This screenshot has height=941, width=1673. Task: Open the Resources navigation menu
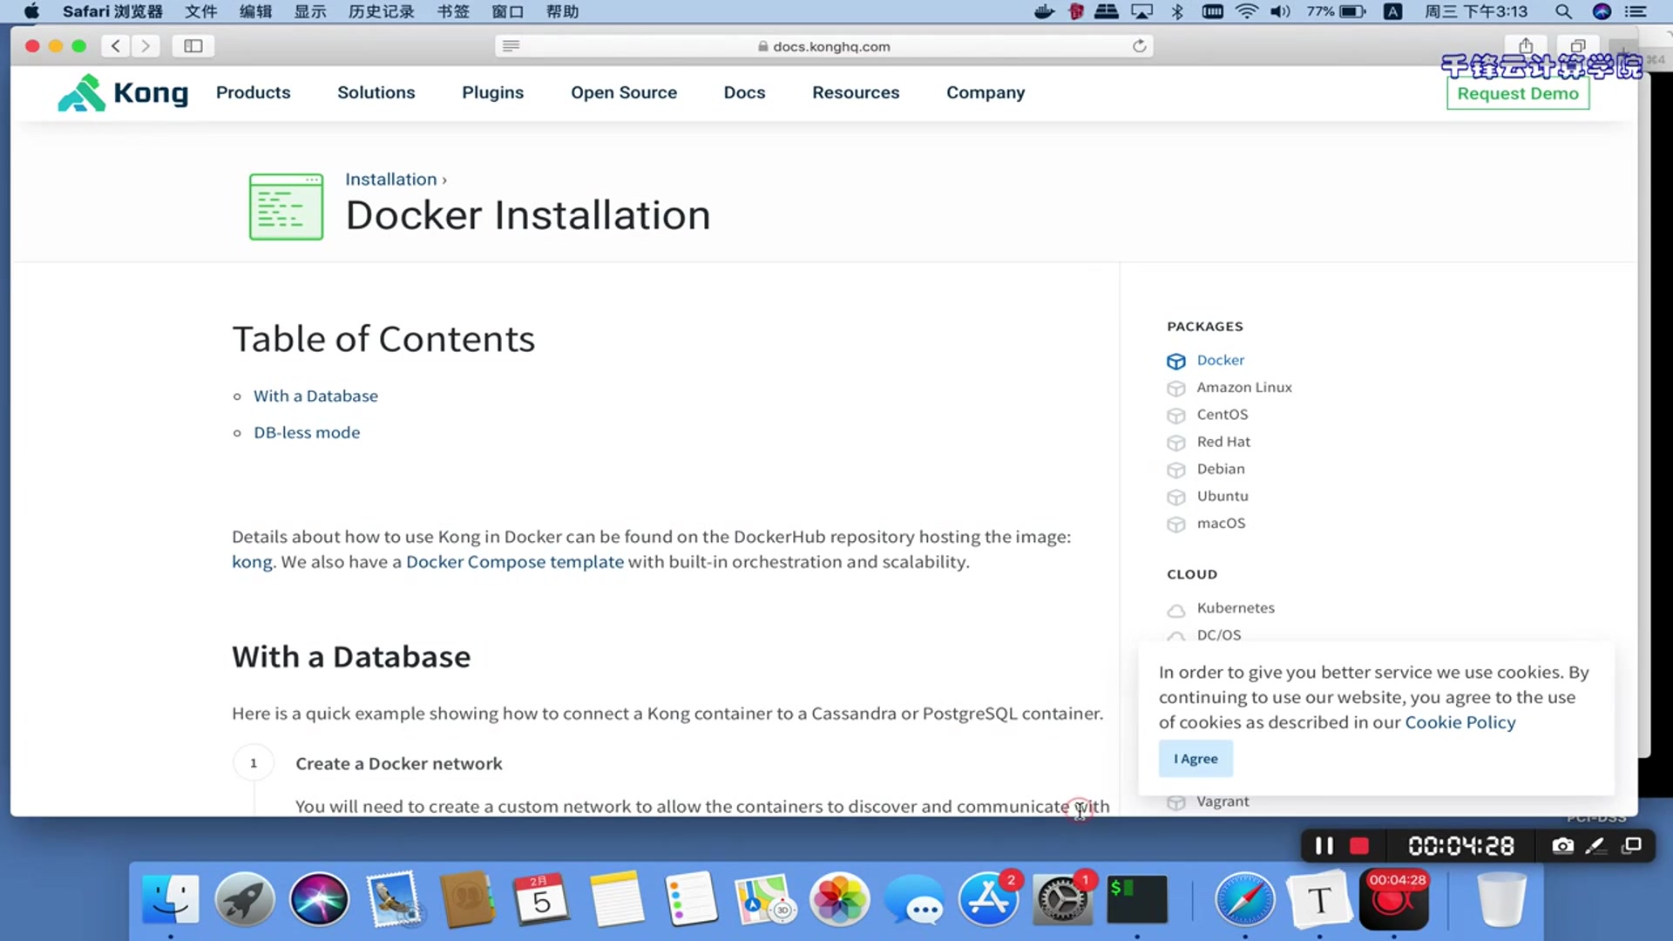pyautogui.click(x=855, y=92)
